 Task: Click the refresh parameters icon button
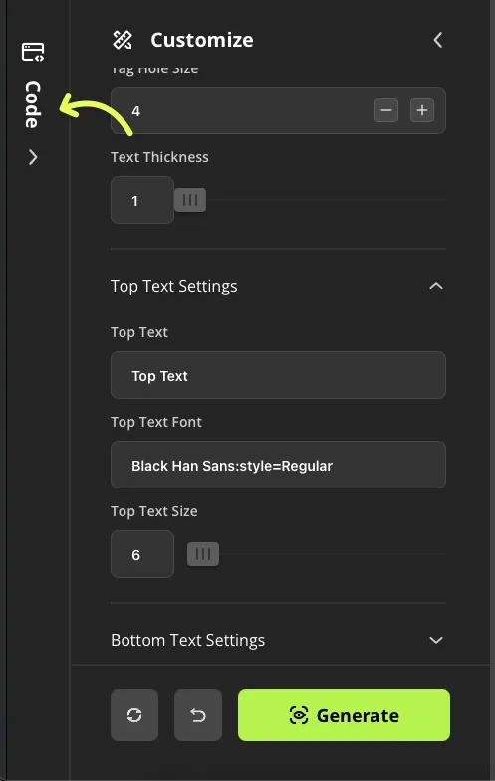click(134, 715)
